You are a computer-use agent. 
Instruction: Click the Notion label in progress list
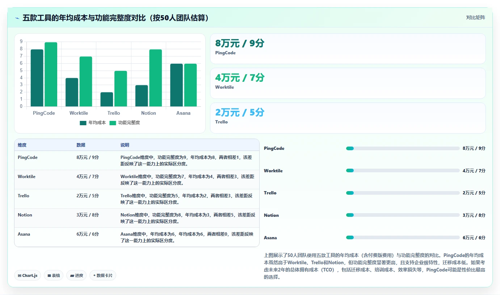[271, 215]
